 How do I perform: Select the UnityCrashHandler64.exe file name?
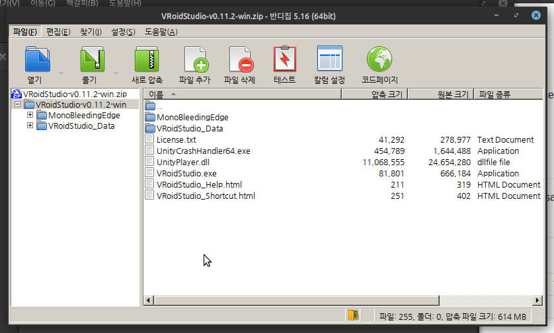coord(204,151)
